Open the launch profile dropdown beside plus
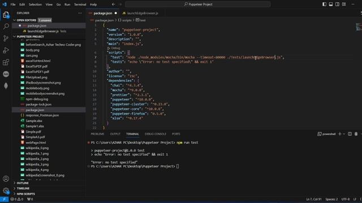The height and width of the screenshot is (203, 362). pos(344,134)
